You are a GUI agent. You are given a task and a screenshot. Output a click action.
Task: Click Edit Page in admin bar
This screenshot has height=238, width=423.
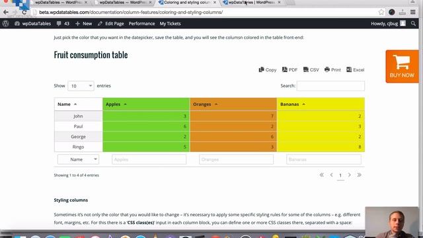pos(111,24)
